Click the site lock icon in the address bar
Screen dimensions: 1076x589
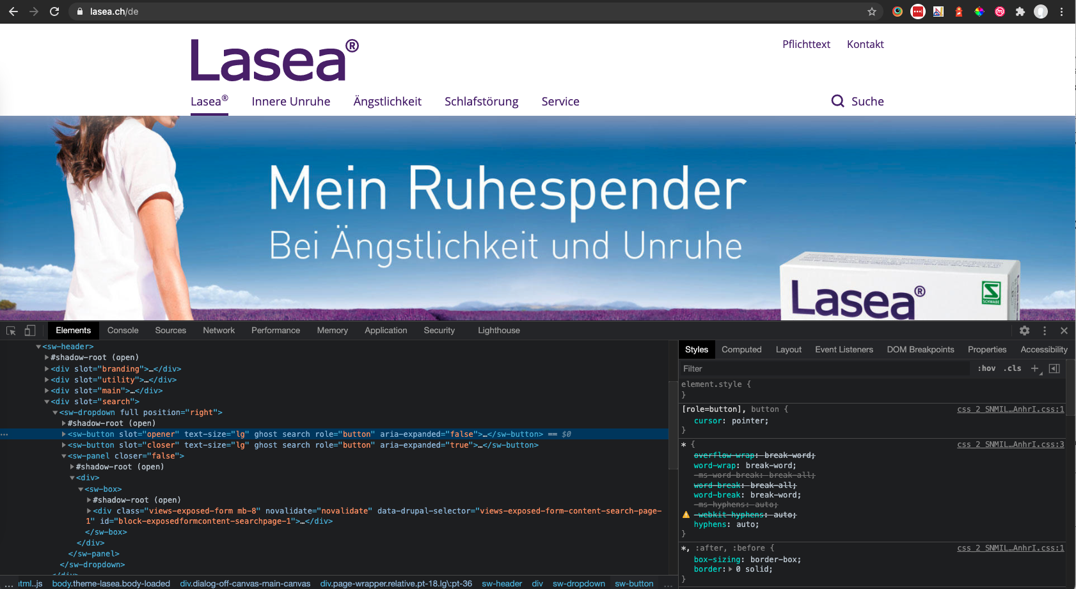coord(80,12)
